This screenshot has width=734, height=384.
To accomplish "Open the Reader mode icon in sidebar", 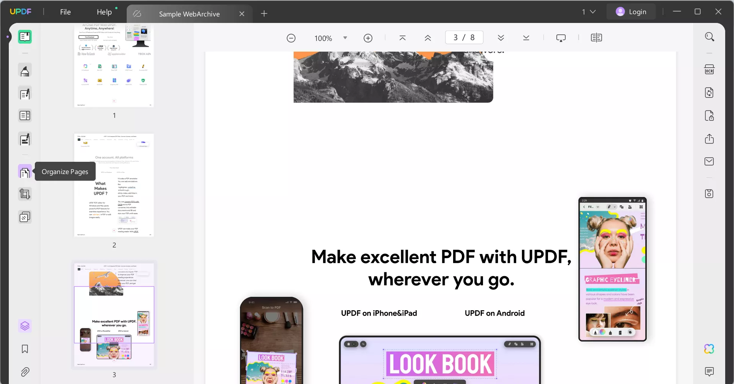I will (x=25, y=37).
